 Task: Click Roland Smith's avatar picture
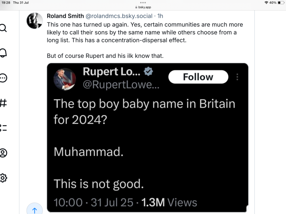[x=35, y=20]
